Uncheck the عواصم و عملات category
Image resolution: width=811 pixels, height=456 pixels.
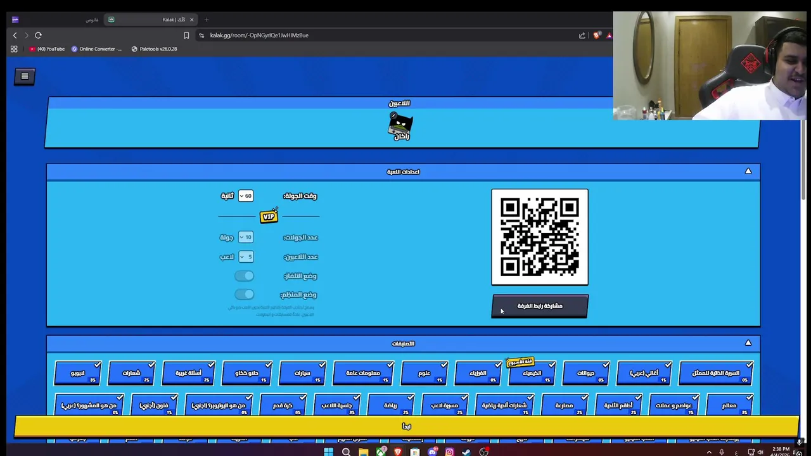(x=674, y=405)
